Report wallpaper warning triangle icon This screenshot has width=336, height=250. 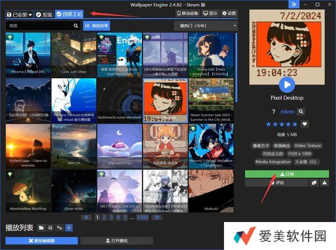click(x=324, y=182)
